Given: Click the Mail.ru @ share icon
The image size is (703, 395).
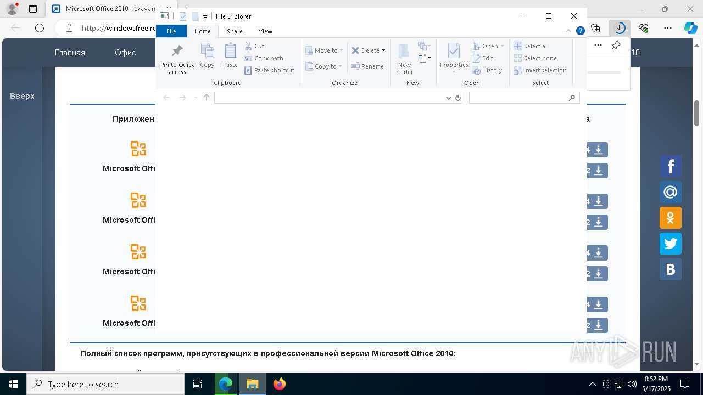Looking at the screenshot, I should [x=671, y=192].
